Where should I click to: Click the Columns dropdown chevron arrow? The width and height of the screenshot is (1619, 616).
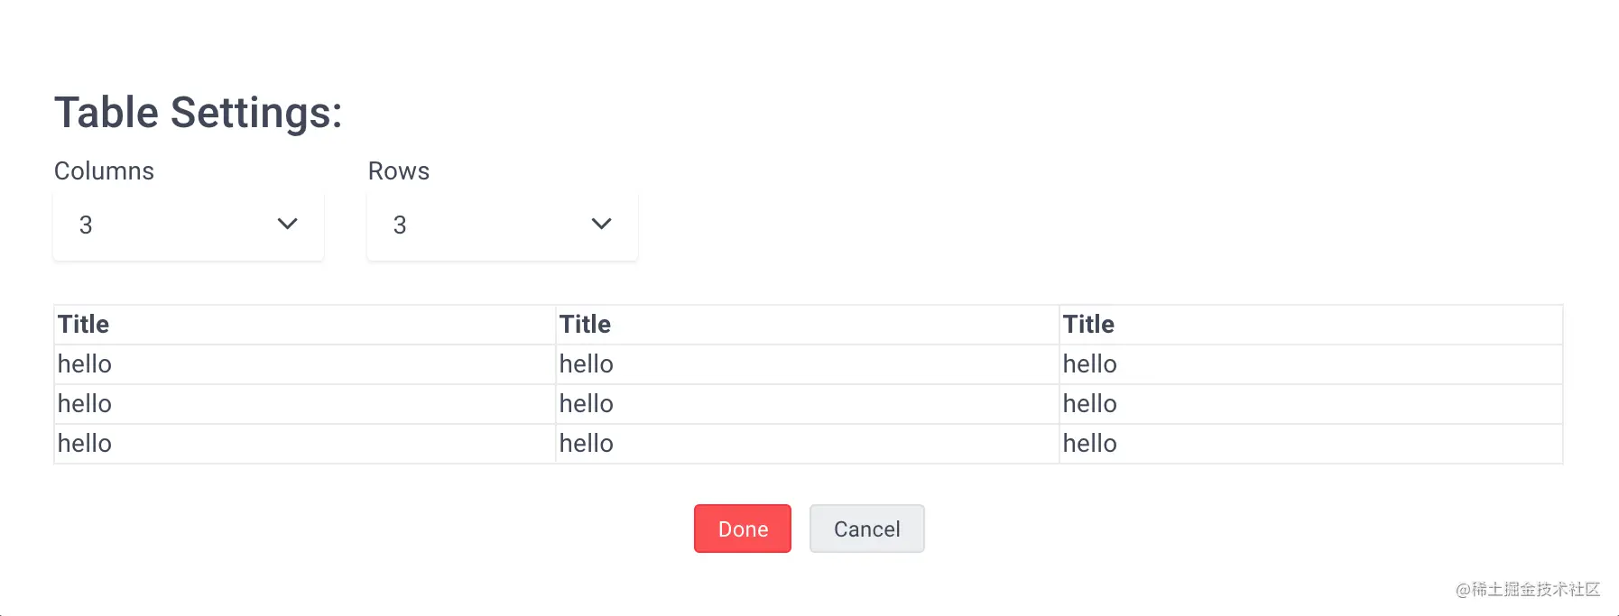tap(287, 225)
